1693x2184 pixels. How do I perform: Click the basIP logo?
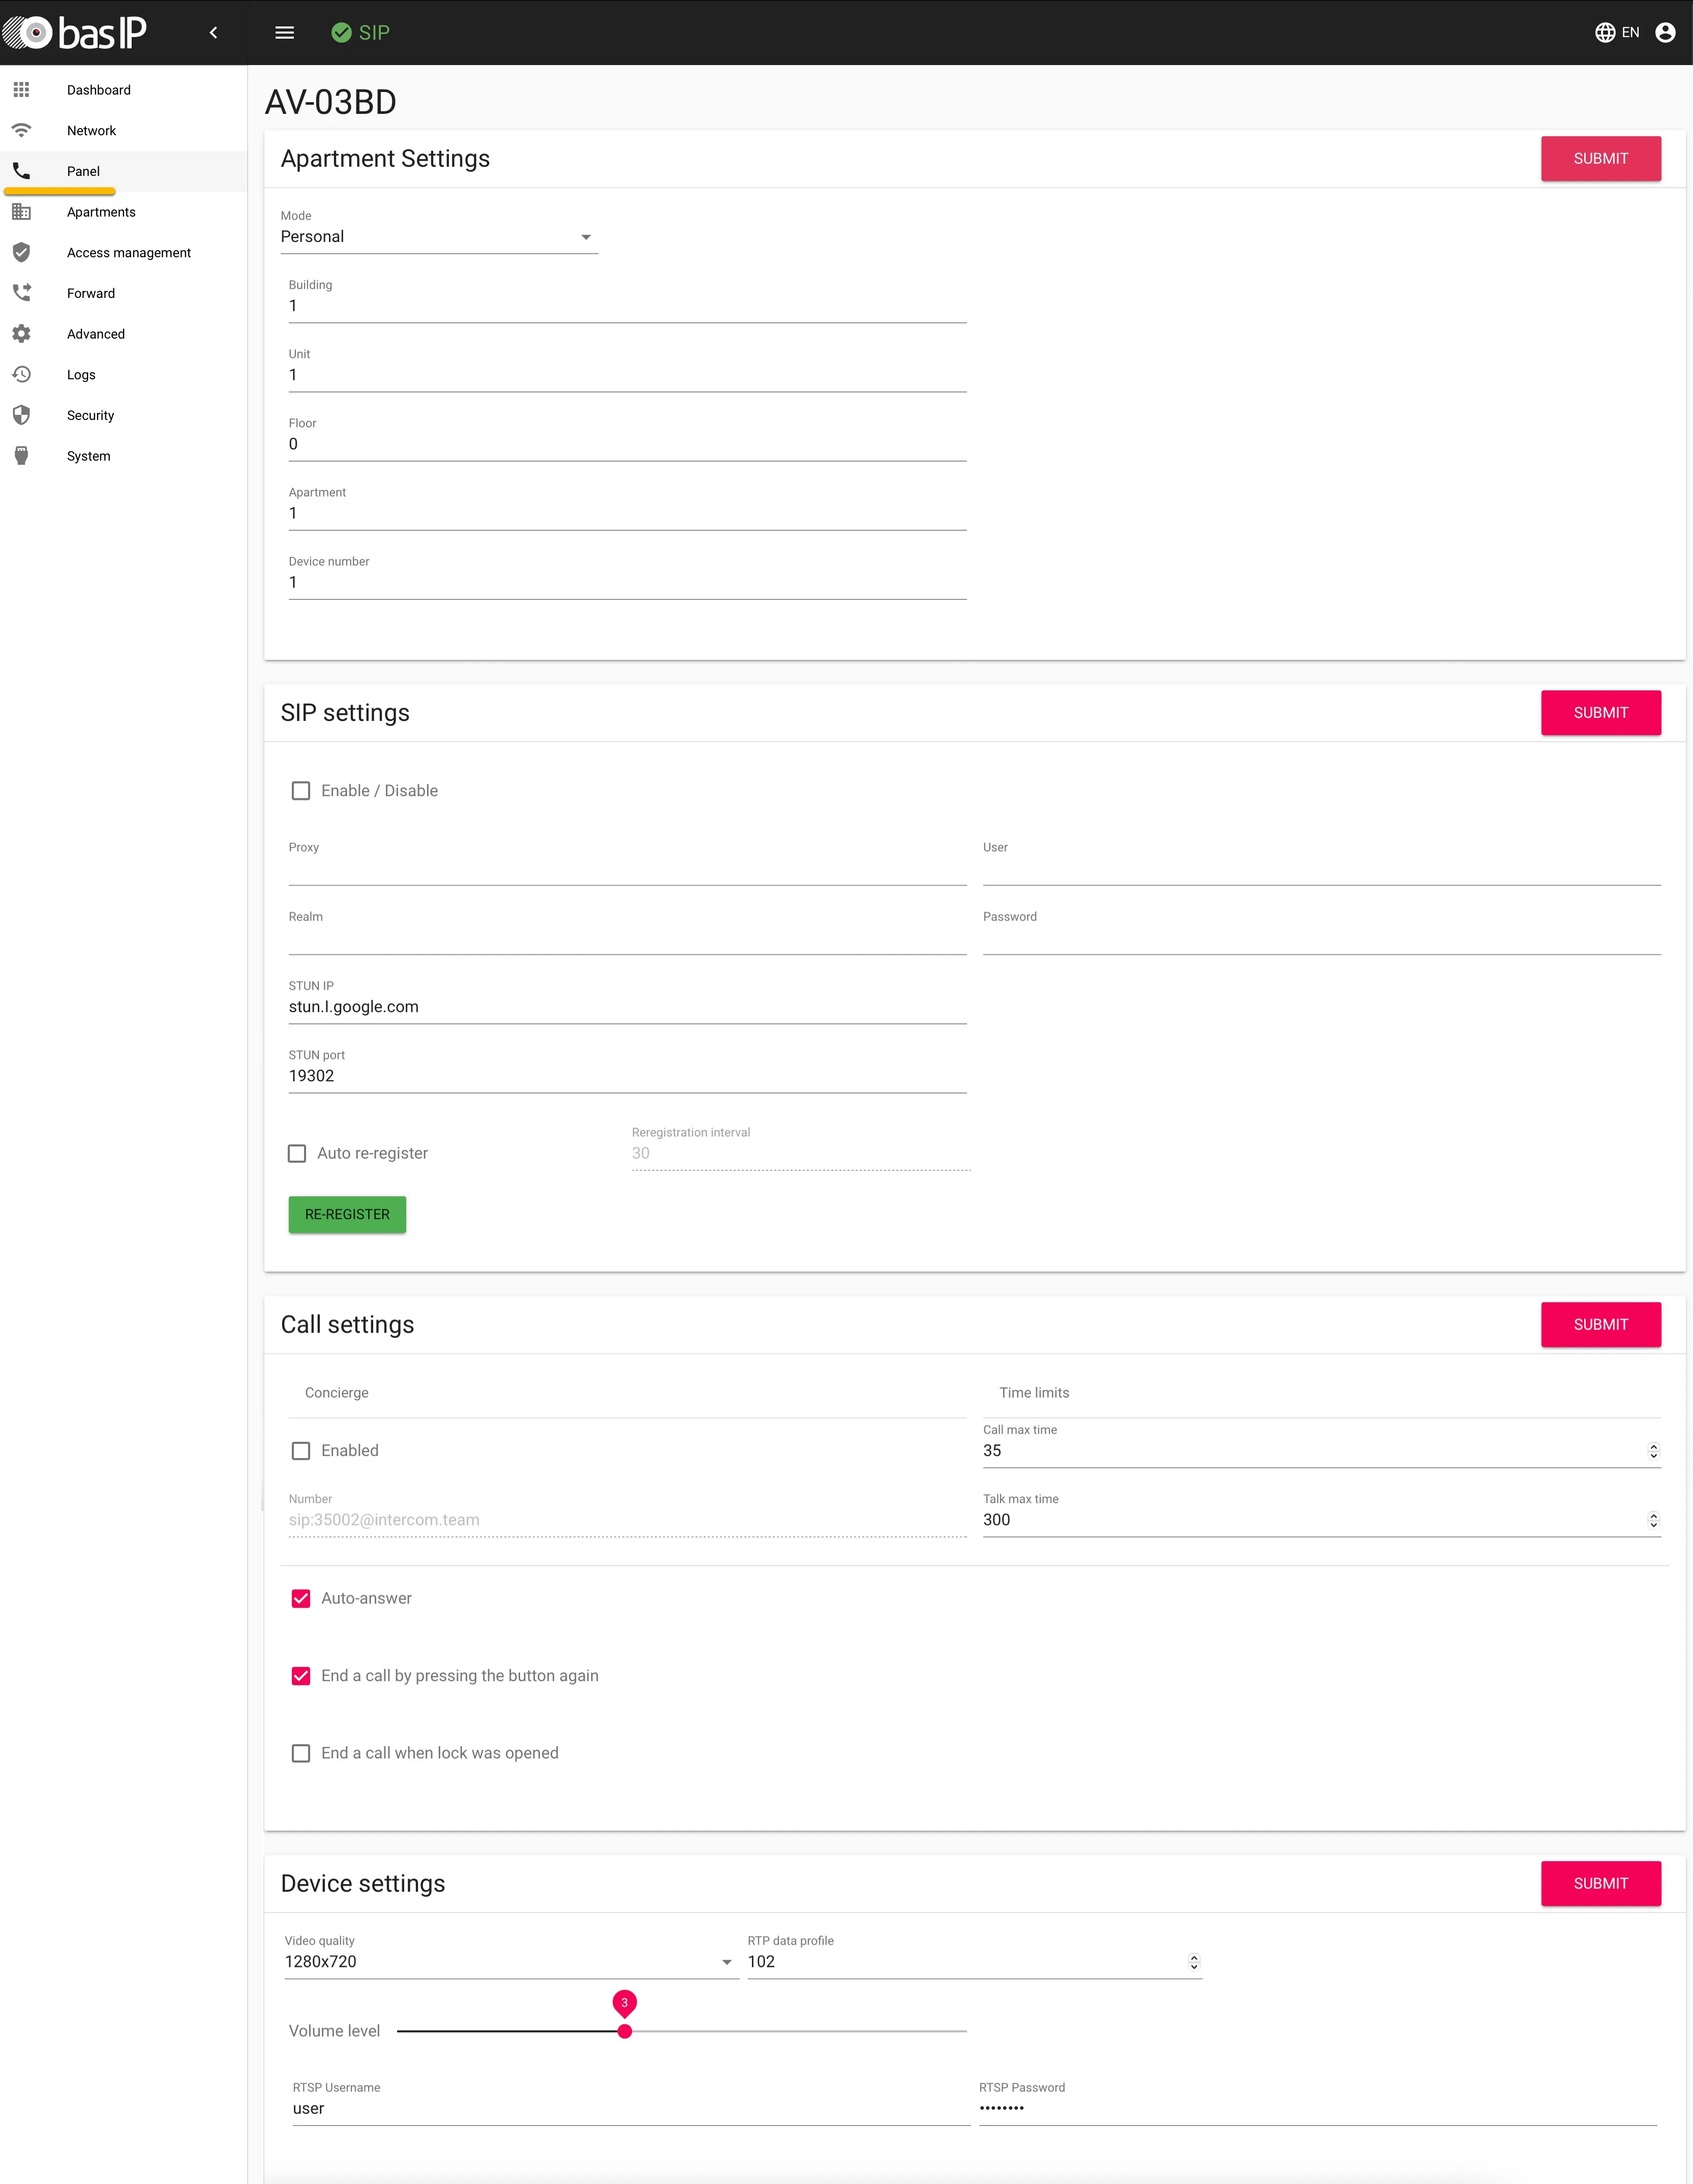(75, 33)
